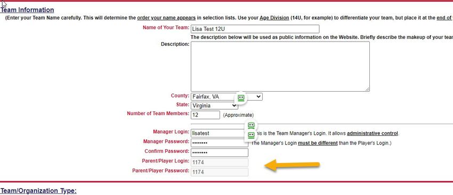Click the underlined "must be different" text

pyautogui.click(x=318, y=143)
